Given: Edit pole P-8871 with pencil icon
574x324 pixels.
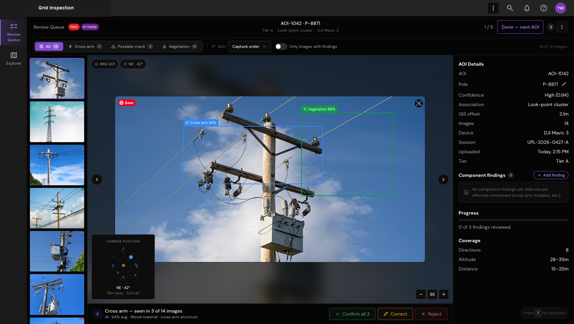Looking at the screenshot, I should 564,84.
